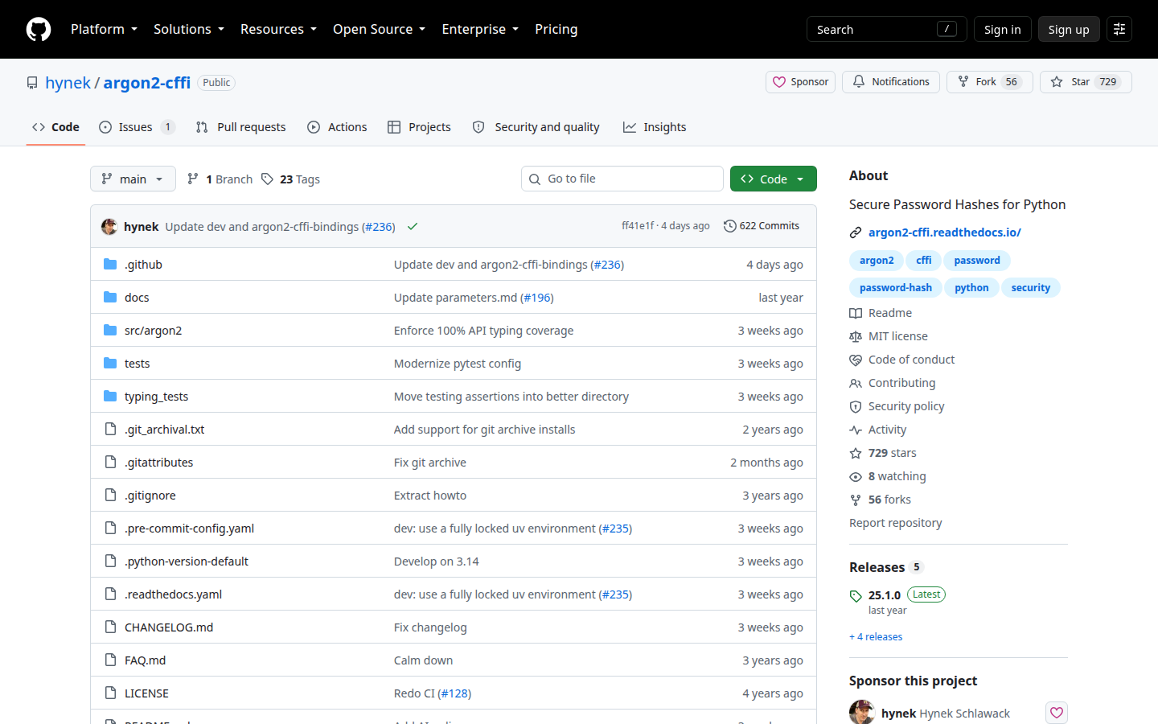Click the + 4 releases link
1158x724 pixels.
876,637
